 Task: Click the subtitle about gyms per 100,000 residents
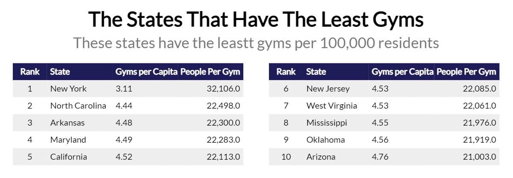coord(256,43)
